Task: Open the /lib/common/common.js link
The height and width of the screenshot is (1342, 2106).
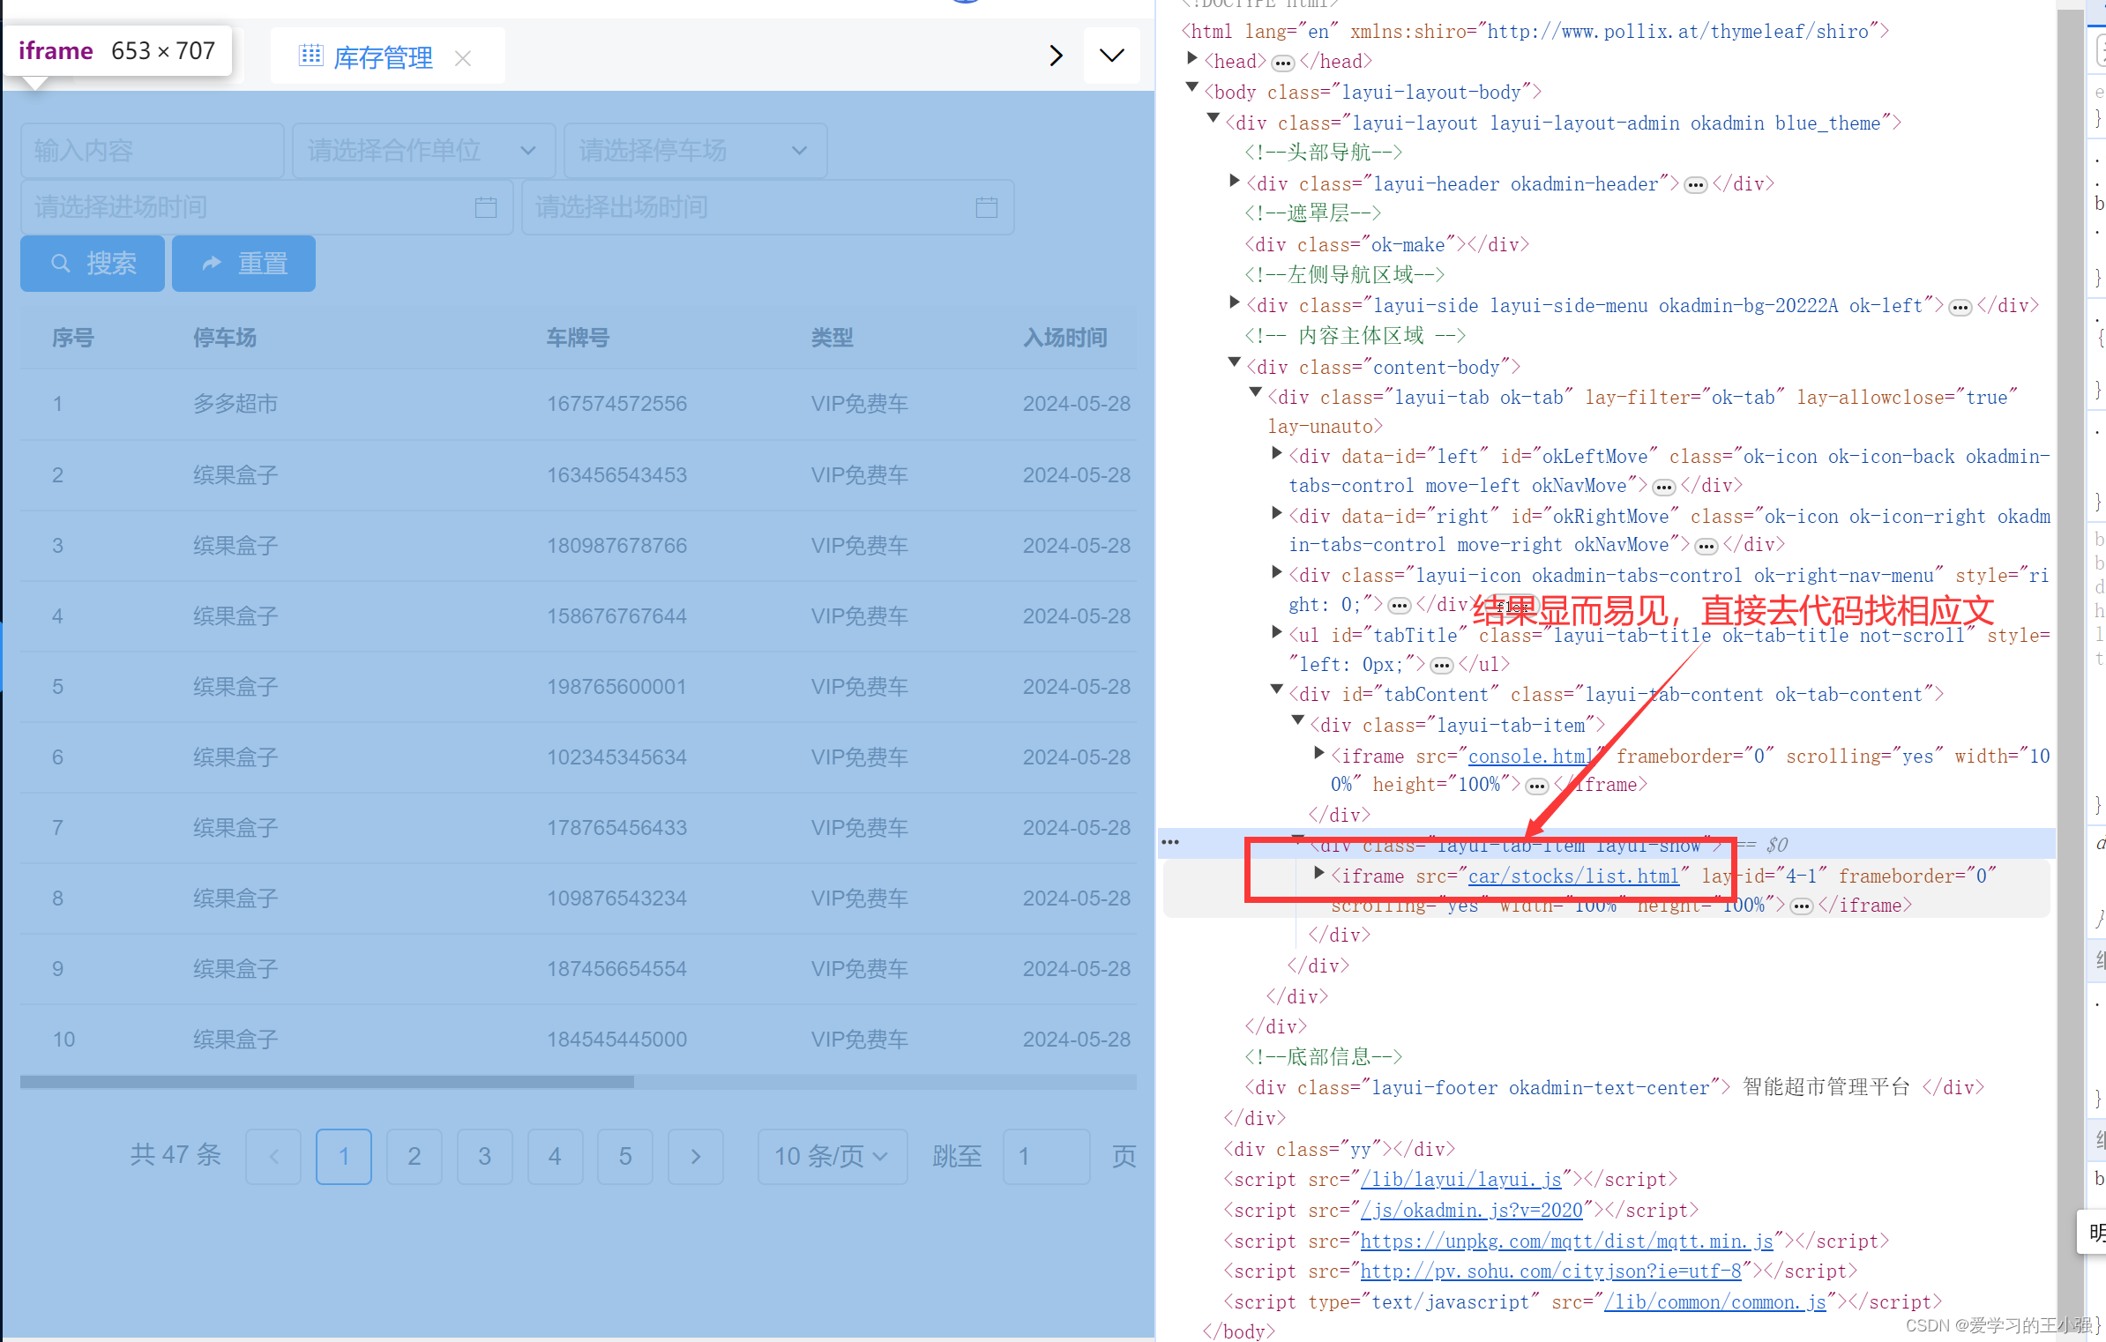Action: [x=1715, y=1302]
